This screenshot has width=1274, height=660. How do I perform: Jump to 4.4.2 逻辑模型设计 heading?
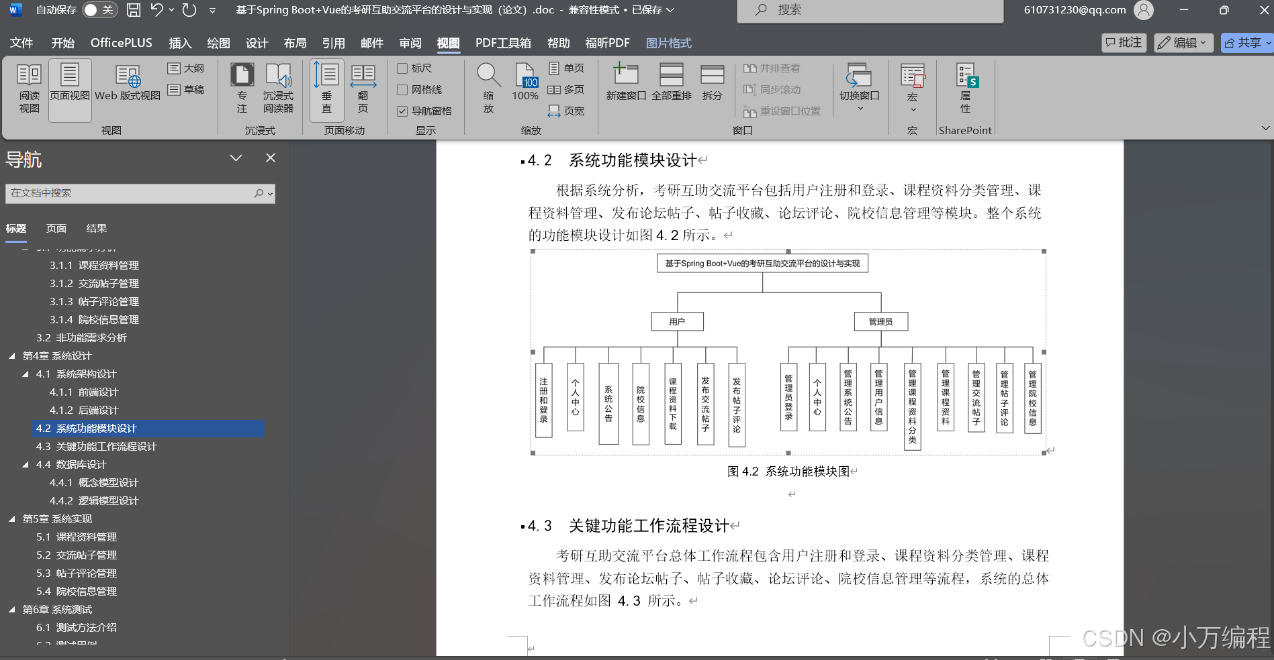click(x=94, y=501)
